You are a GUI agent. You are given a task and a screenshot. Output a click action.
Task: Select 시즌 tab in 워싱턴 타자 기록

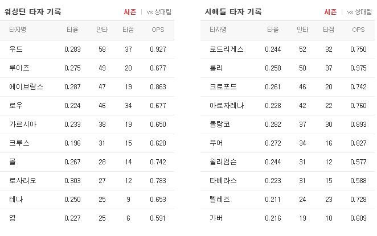pos(130,12)
